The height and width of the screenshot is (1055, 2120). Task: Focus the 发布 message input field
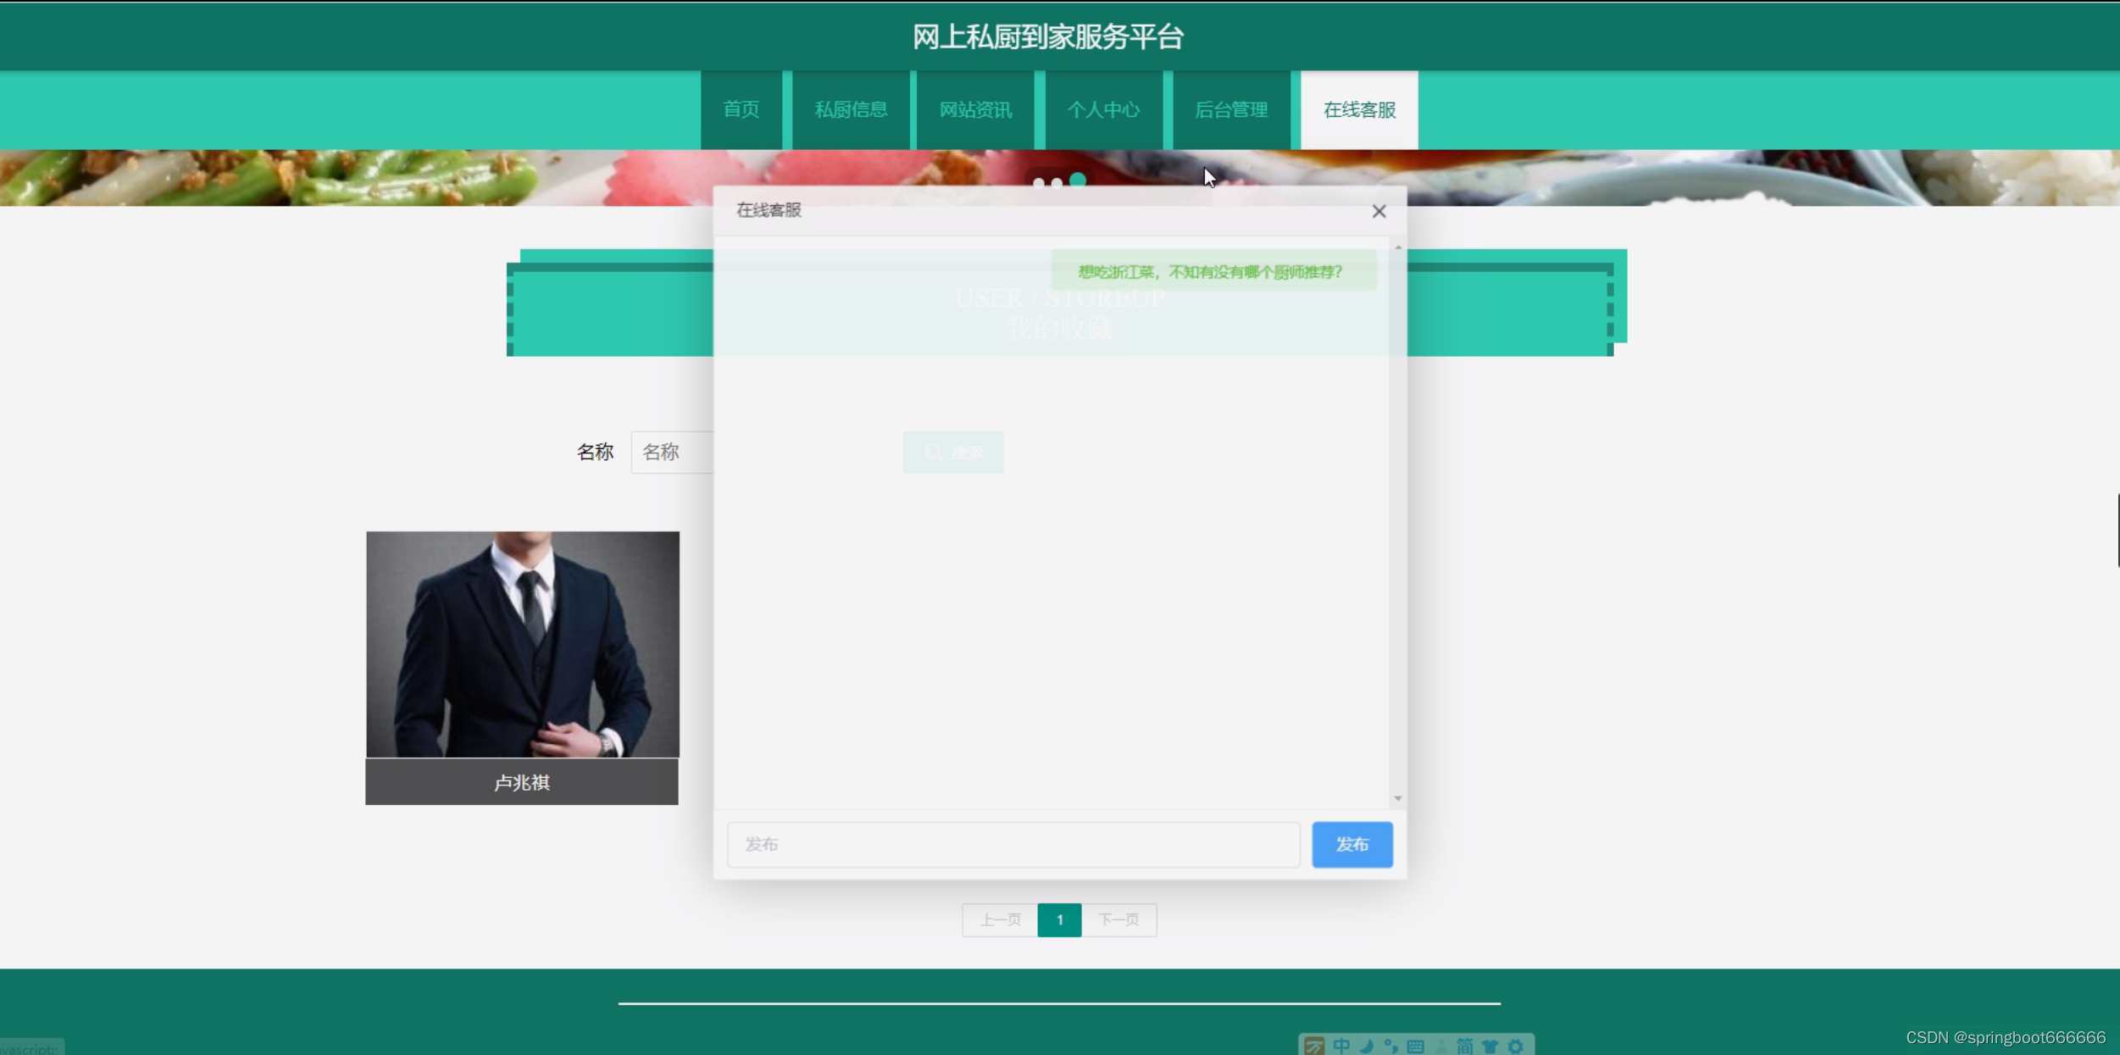pyautogui.click(x=1013, y=844)
